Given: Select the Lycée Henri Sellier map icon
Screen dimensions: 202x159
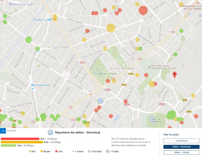Looking at the screenshot, I should click(32, 85).
